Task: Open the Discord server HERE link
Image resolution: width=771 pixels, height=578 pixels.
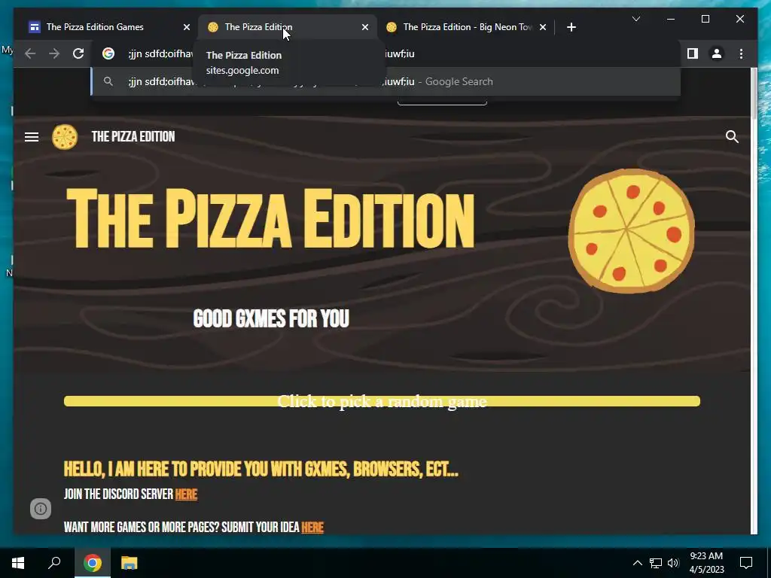Action: tap(186, 494)
